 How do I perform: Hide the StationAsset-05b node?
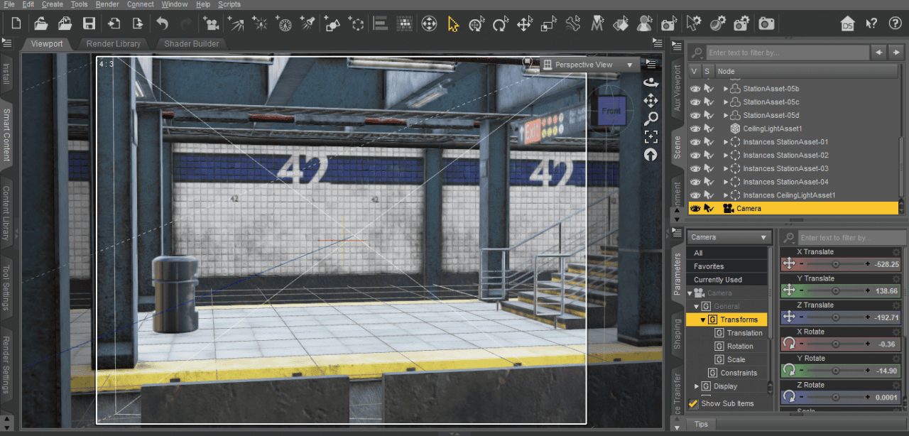[x=695, y=88]
